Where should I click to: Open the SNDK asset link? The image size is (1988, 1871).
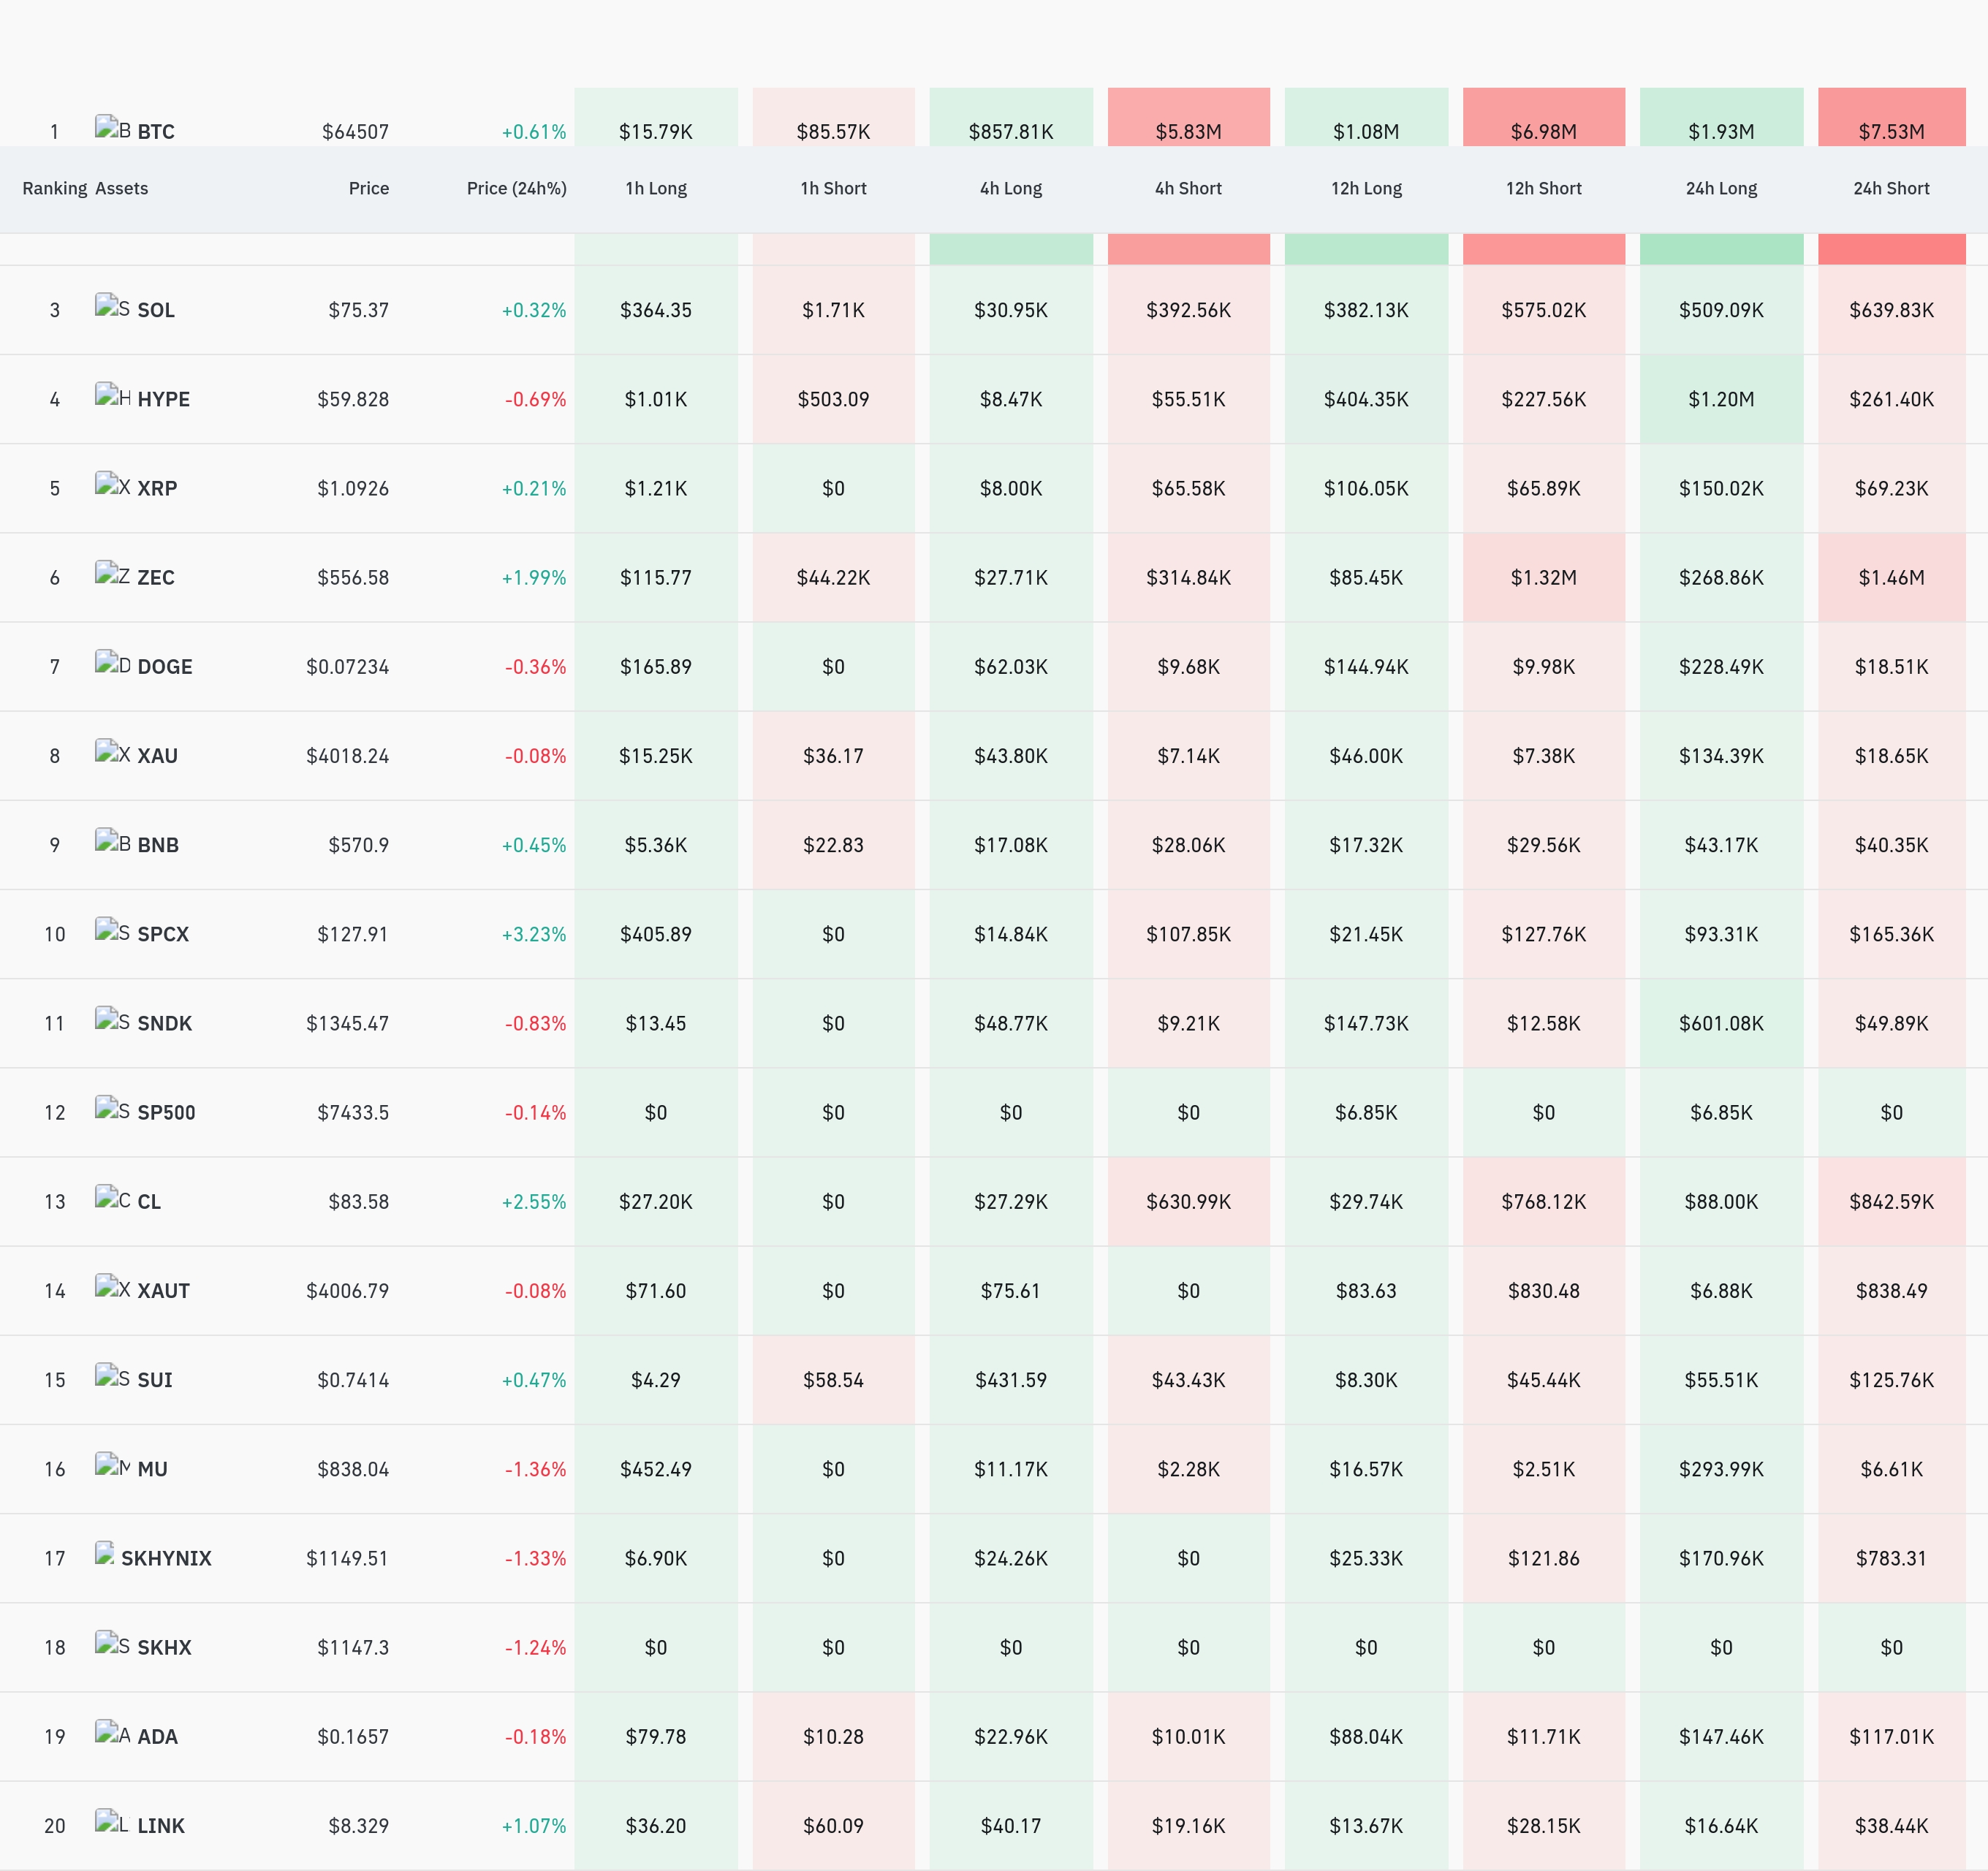coord(164,1023)
